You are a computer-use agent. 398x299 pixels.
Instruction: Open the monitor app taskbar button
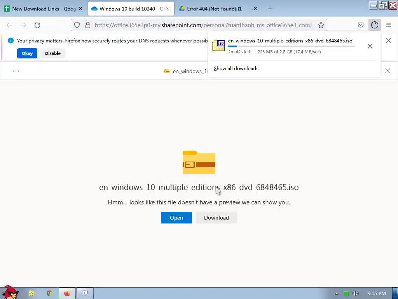(85, 294)
